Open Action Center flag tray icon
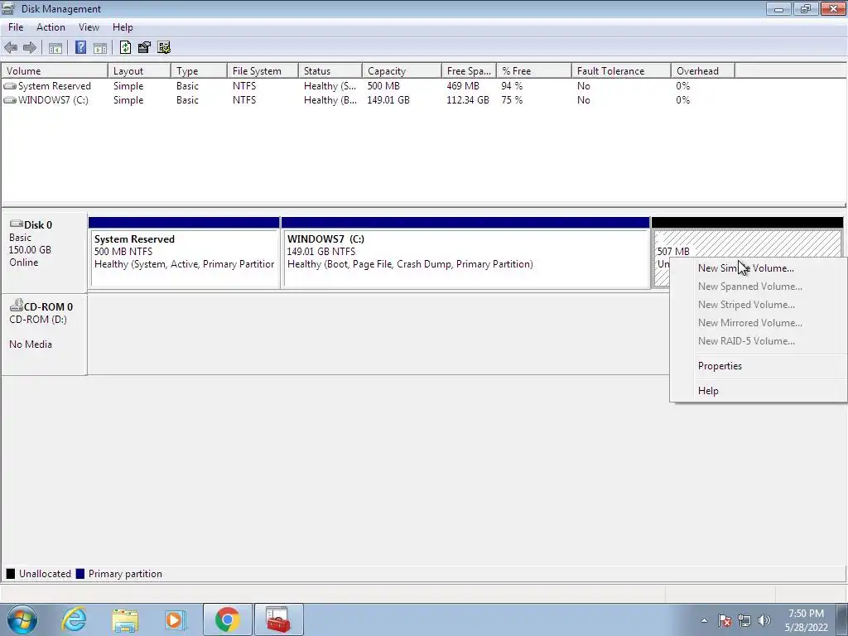The width and height of the screenshot is (848, 636). pyautogui.click(x=725, y=620)
